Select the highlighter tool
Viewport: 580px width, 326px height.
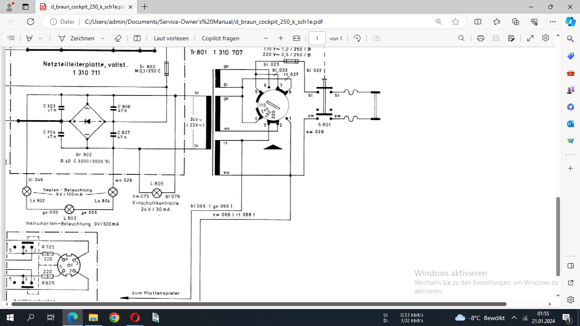point(29,38)
